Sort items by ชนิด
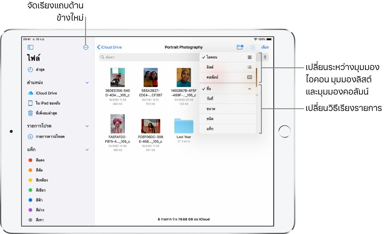Image resolution: width=388 pixels, height=234 pixels. point(228,119)
